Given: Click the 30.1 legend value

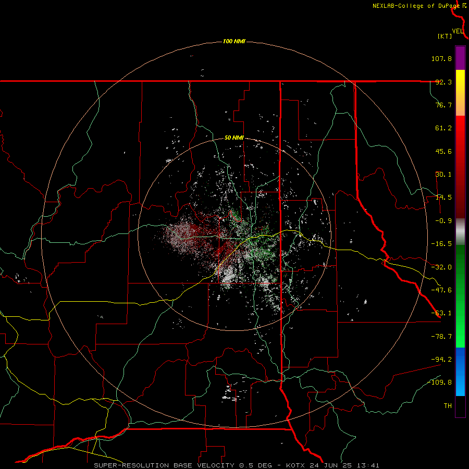Looking at the screenshot, I should pos(443,175).
